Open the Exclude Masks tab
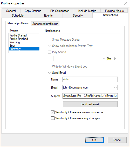 point(114,11)
